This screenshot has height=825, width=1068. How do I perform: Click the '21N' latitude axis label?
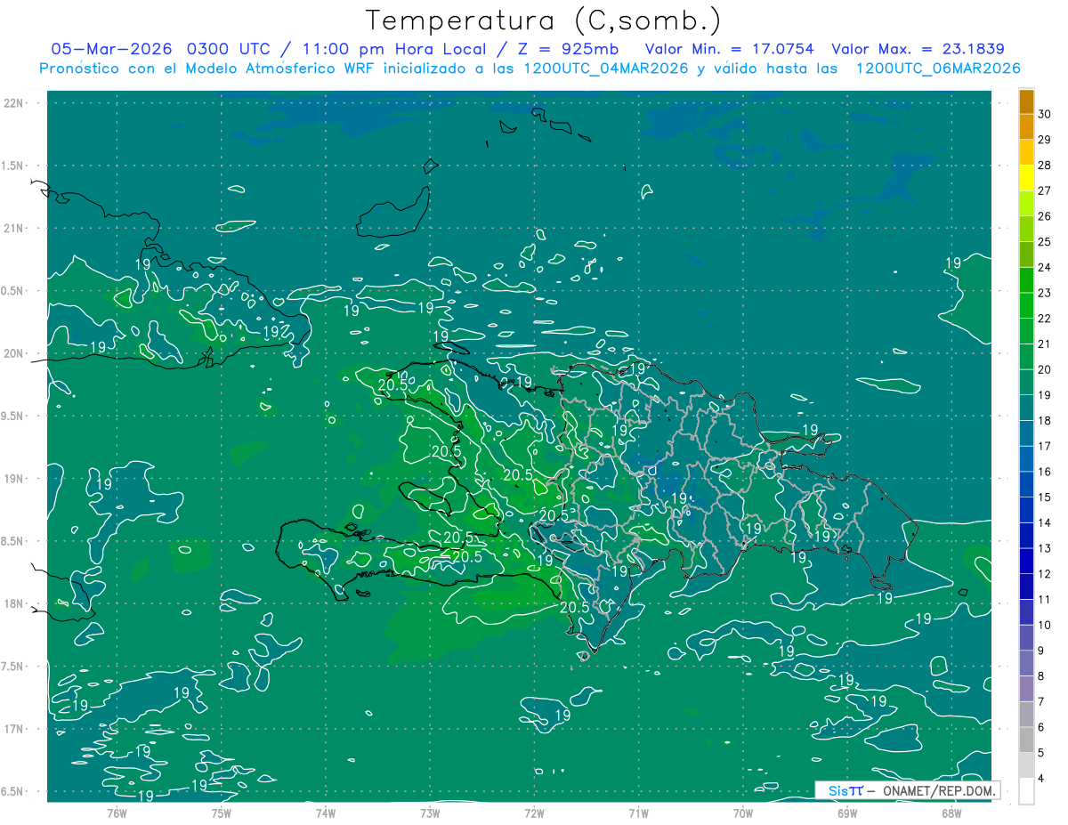tap(13, 228)
